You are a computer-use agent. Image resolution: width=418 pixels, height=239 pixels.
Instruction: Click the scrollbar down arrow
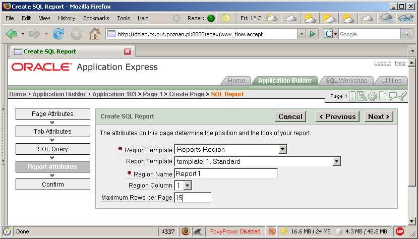click(411, 221)
